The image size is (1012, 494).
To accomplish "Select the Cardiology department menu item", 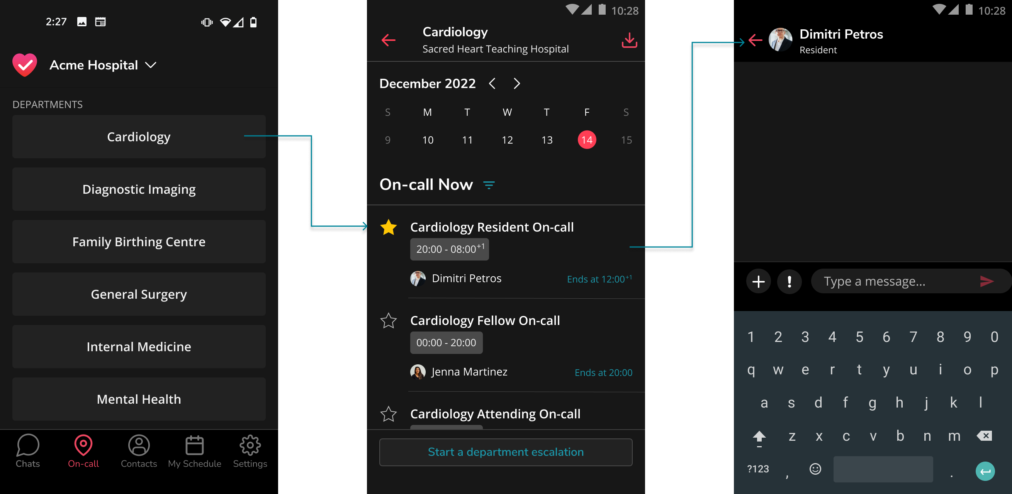I will (139, 136).
